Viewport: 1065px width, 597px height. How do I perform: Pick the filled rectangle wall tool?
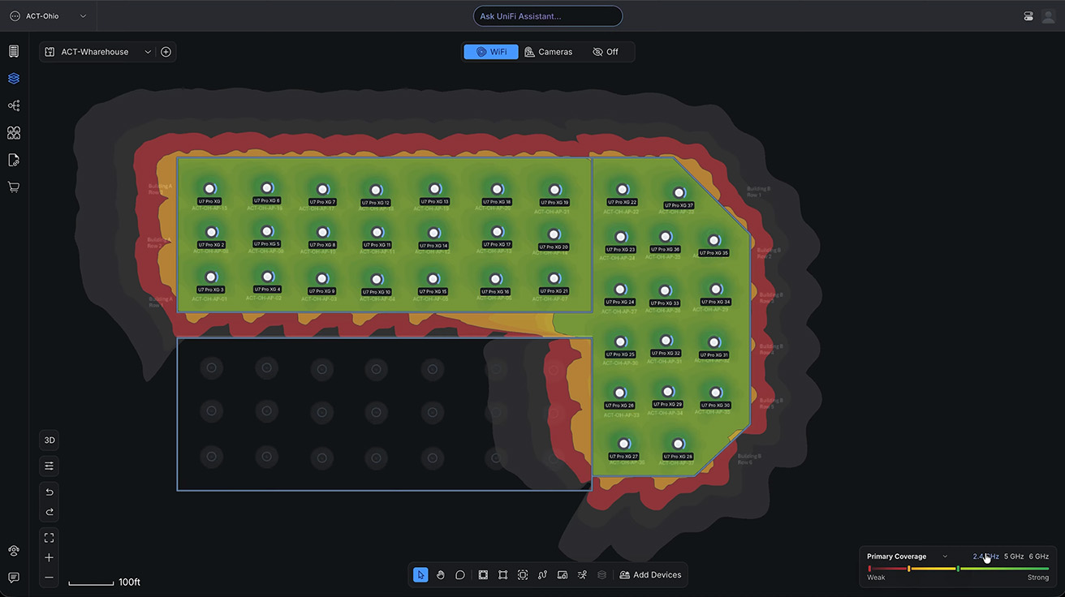[x=483, y=575]
